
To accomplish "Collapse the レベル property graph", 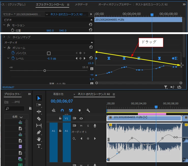I will point(8,58).
